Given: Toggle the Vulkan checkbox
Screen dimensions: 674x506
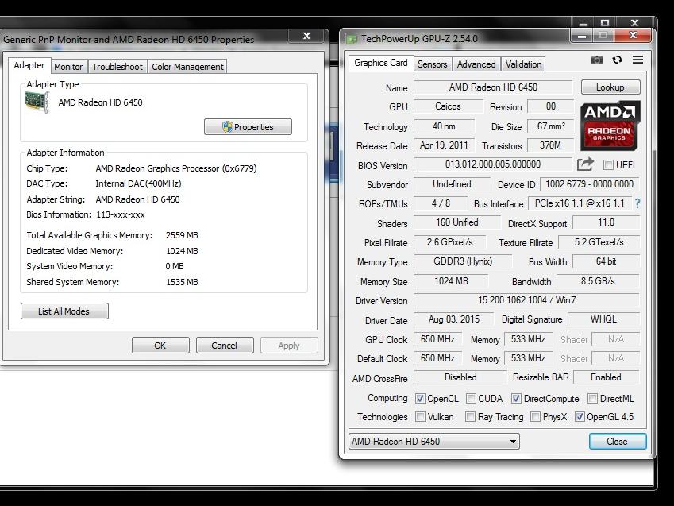Looking at the screenshot, I should (420, 416).
